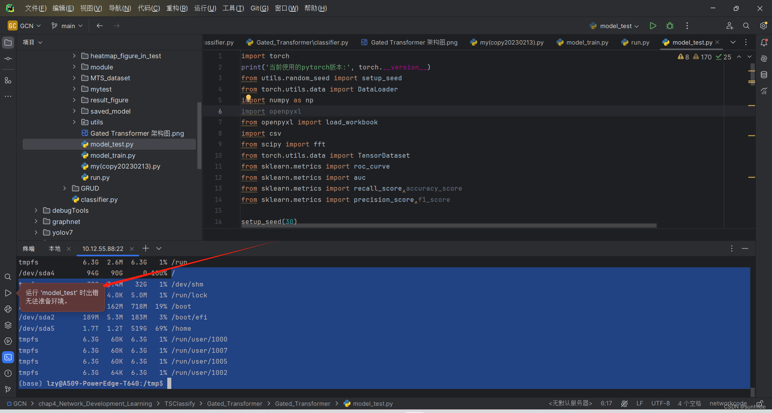Run model_test with the green Run arrow
Image resolution: width=772 pixels, height=413 pixels.
pos(653,25)
